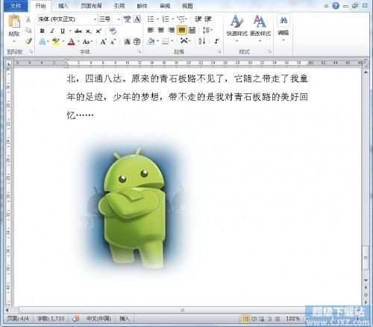Click the Shading paint bucket icon
The width and height of the screenshot is (373, 327).
(151, 41)
